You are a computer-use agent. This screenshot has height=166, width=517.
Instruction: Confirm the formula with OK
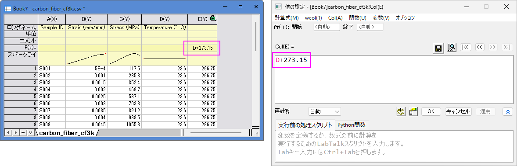point(431,111)
